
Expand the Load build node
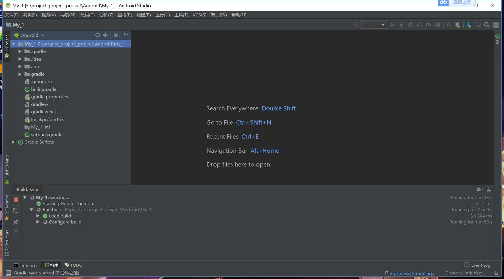coord(38,216)
